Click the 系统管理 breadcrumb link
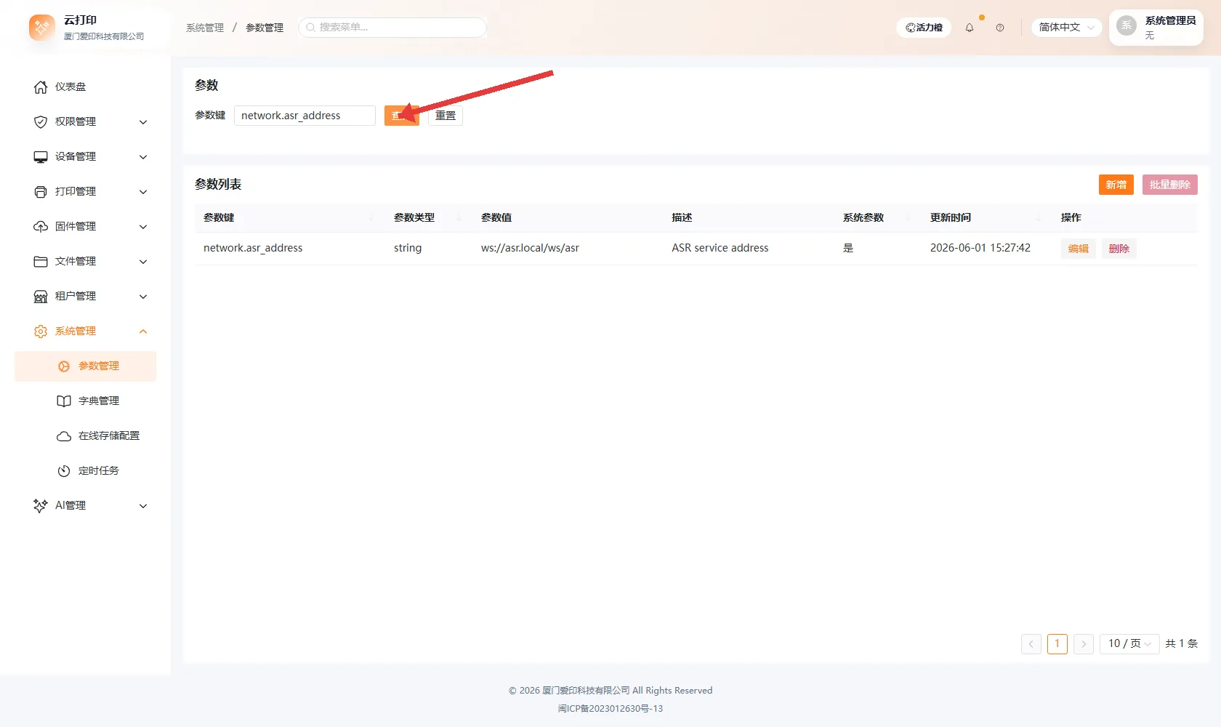The width and height of the screenshot is (1221, 727). coord(205,28)
